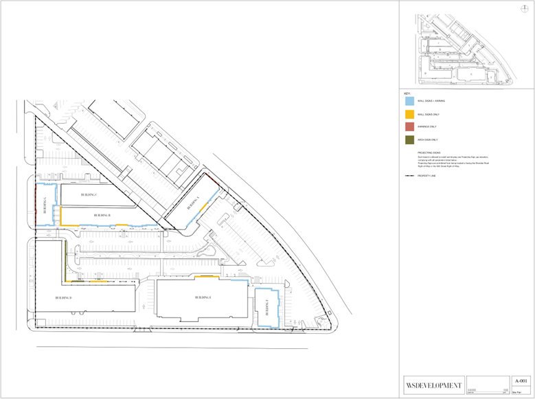The width and height of the screenshot is (535, 399).
Task: Select the Building B label
Action: pyautogui.click(x=102, y=216)
